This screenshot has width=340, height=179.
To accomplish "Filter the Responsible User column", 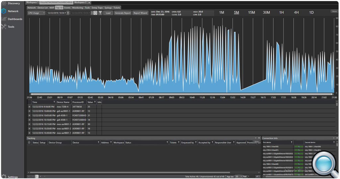I will [x=234, y=142].
